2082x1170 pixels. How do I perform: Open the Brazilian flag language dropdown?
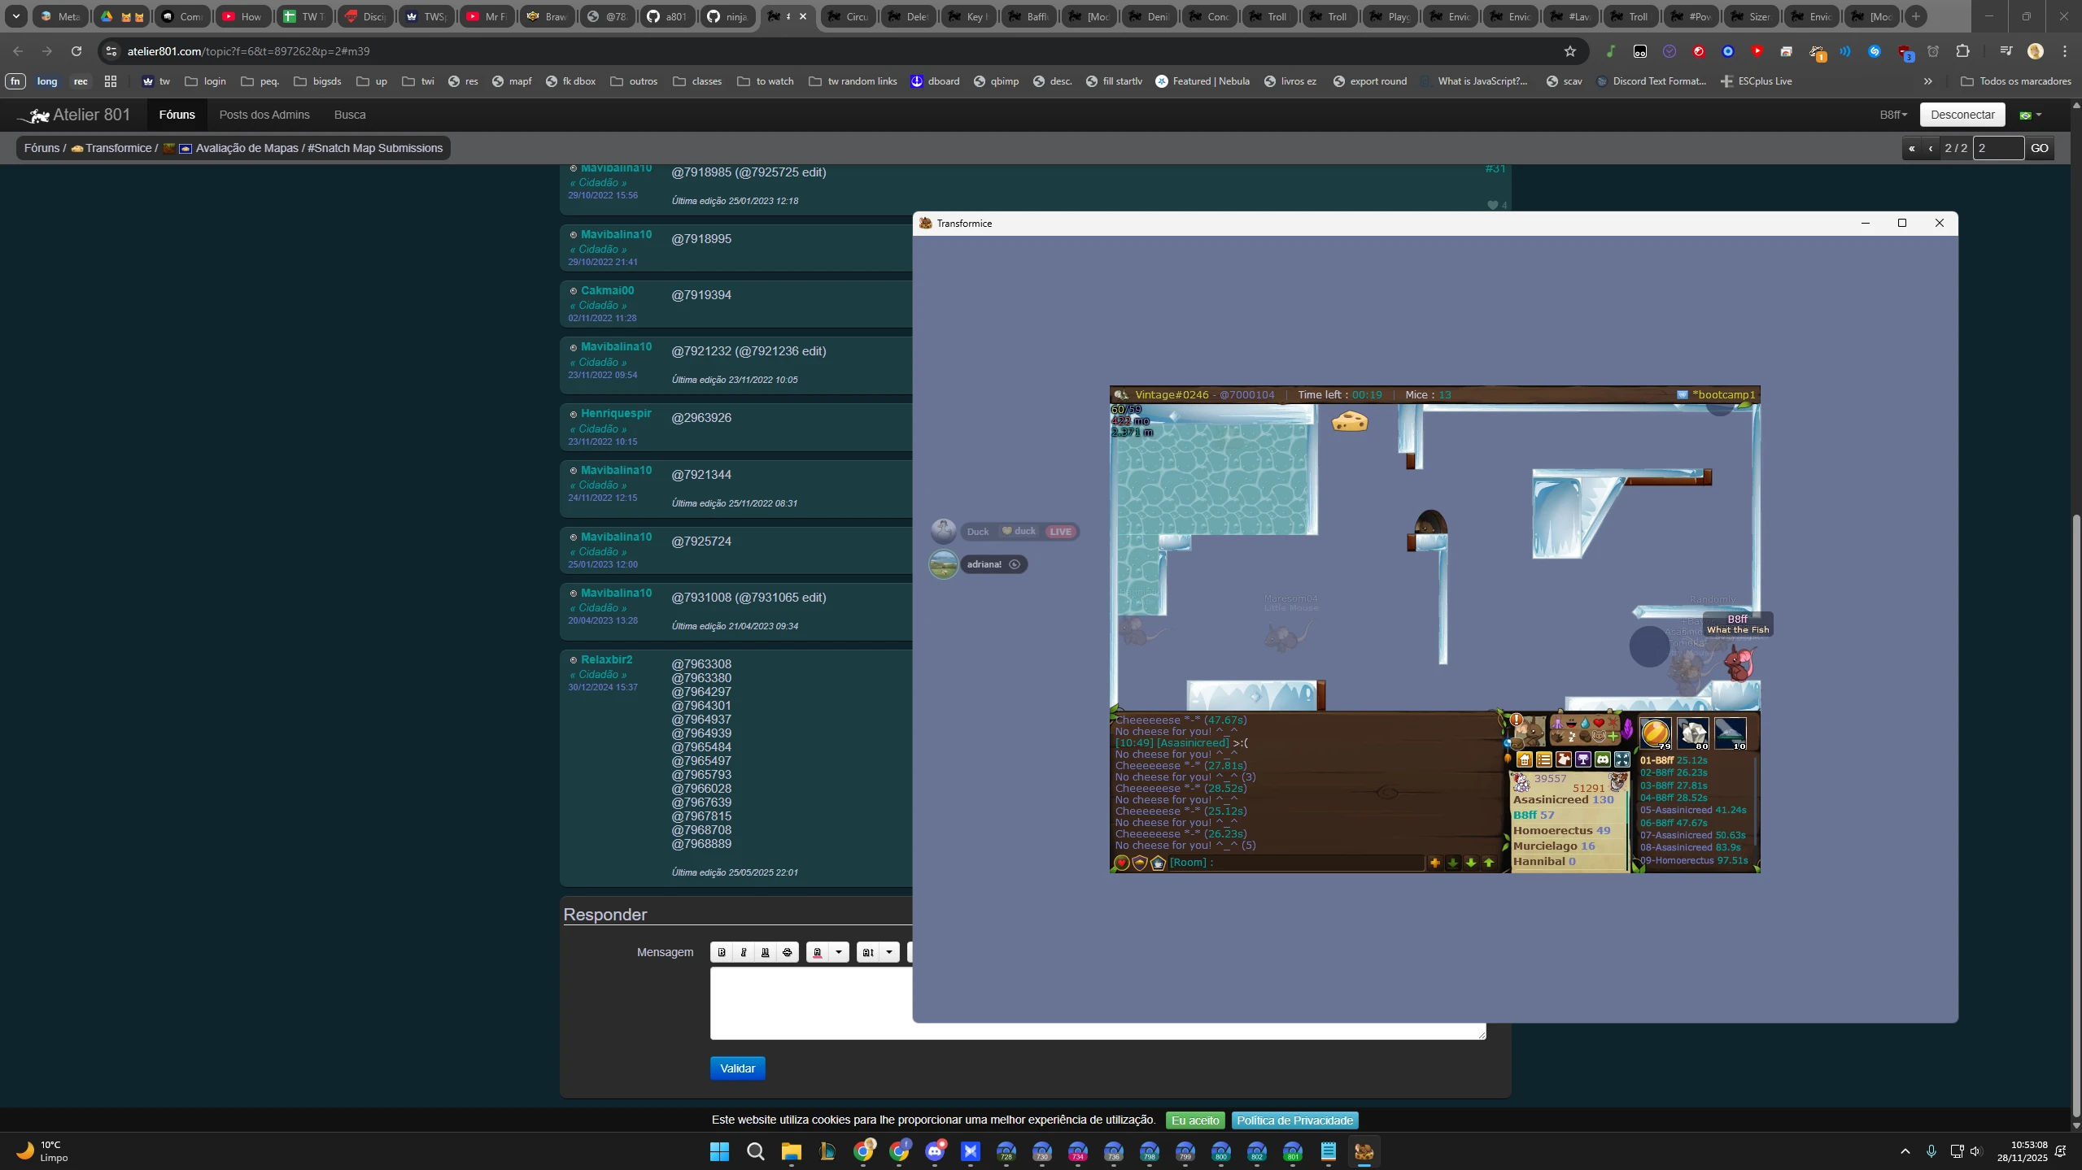(2030, 115)
